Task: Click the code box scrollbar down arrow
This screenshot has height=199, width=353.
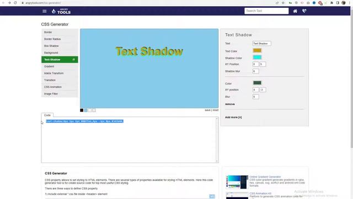Action: 217,161
